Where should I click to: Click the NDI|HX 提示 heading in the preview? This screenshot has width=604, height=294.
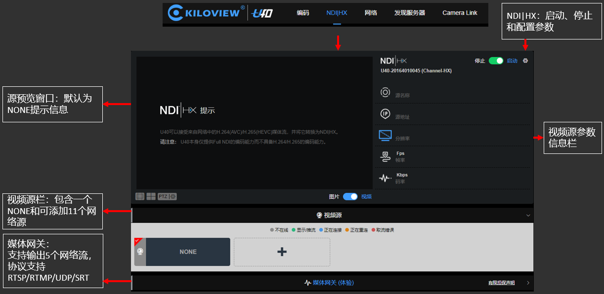tap(187, 110)
